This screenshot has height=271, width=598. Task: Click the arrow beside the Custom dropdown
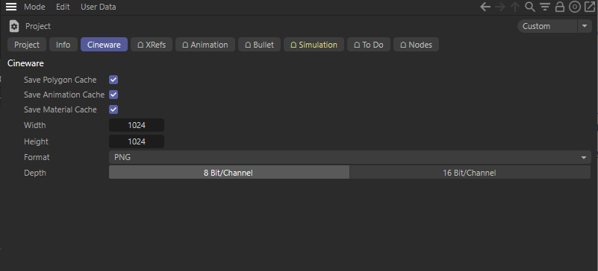point(585,26)
